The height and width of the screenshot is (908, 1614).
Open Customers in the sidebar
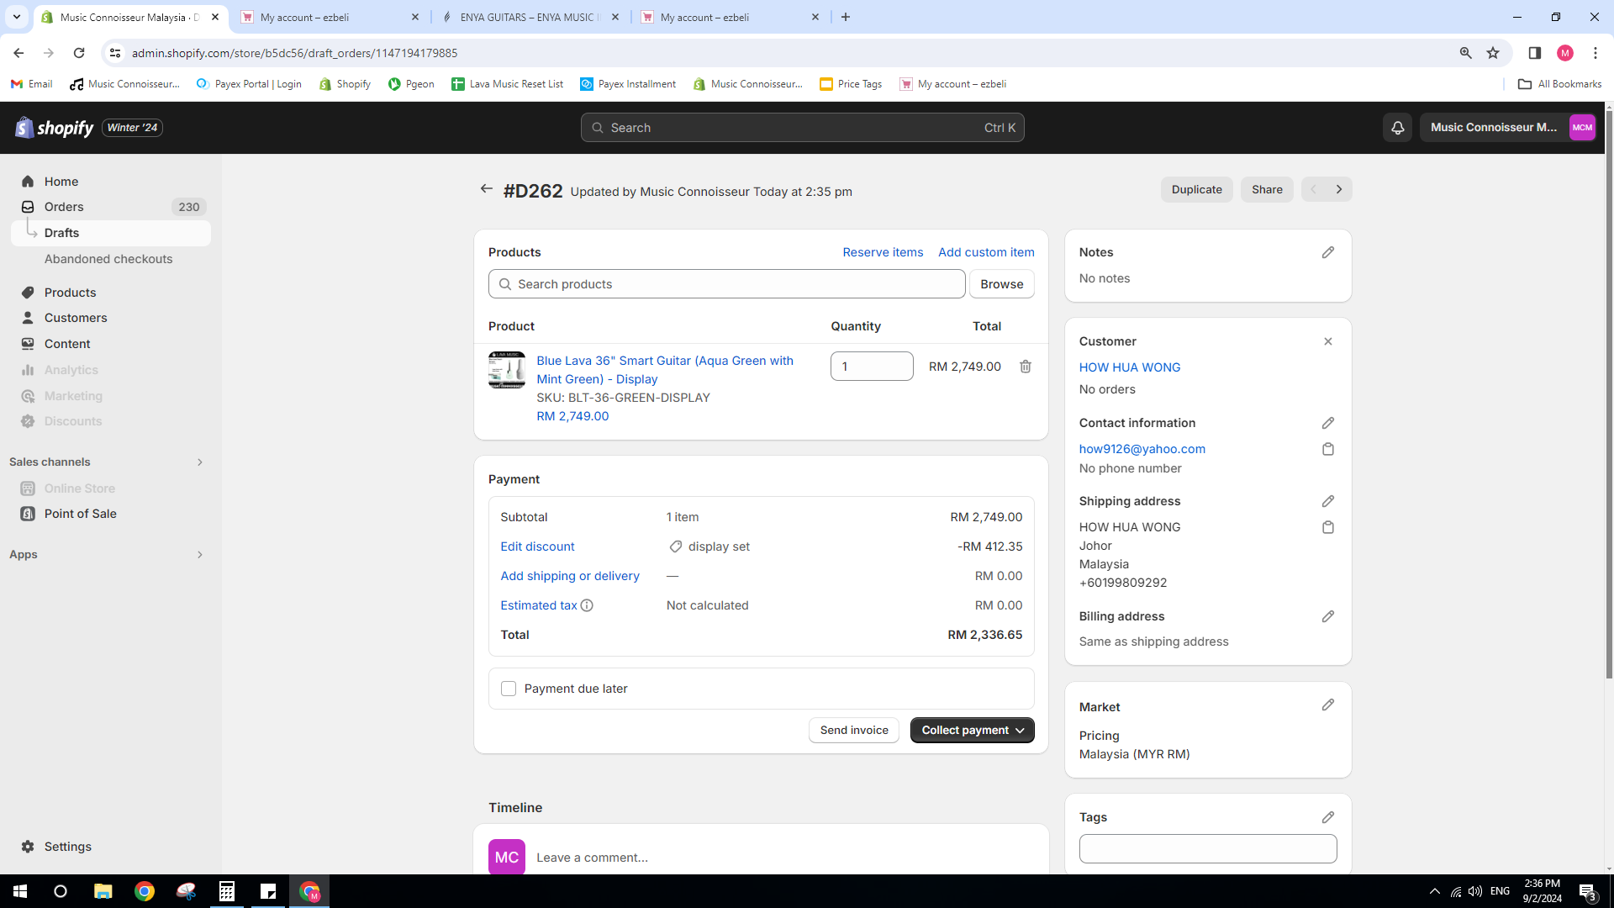(x=76, y=318)
